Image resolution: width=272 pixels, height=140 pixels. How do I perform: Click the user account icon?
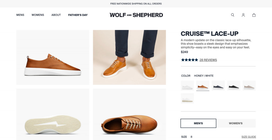[x=243, y=15]
